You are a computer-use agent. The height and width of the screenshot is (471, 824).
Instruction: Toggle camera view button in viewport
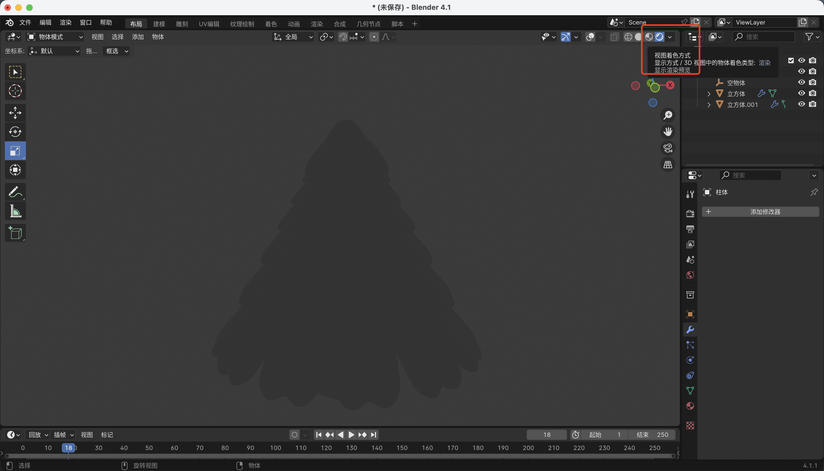pyautogui.click(x=668, y=148)
